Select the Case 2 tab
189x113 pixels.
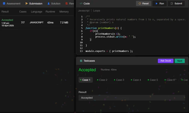coord(102,80)
